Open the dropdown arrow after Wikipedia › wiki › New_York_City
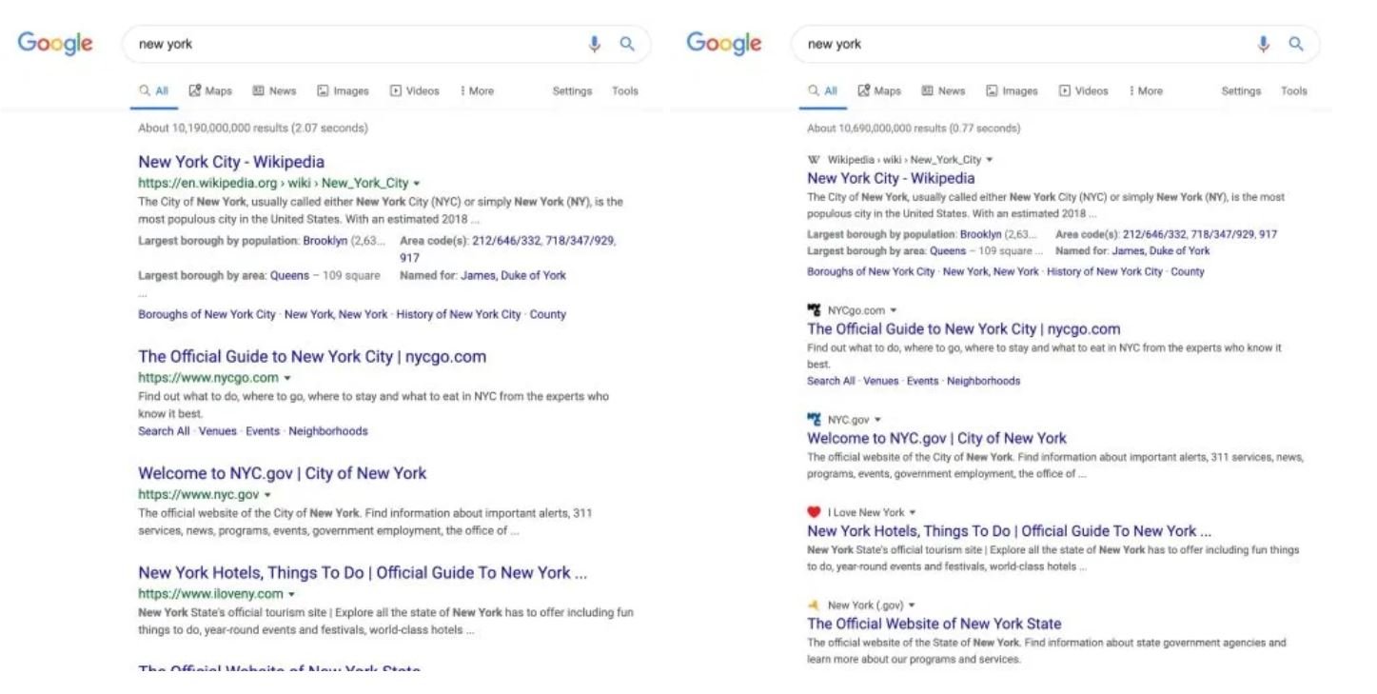The width and height of the screenshot is (1377, 694). 990,160
